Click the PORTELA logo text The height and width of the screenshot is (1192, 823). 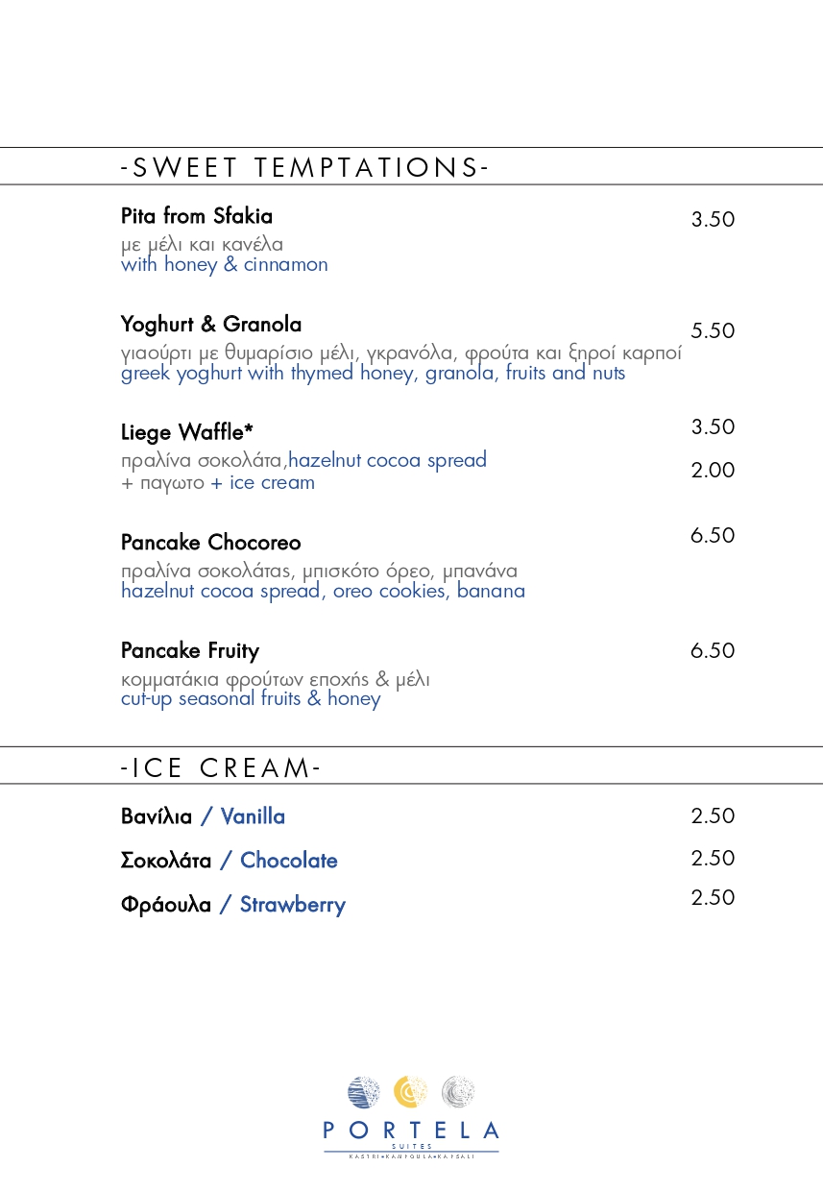pos(411,1131)
